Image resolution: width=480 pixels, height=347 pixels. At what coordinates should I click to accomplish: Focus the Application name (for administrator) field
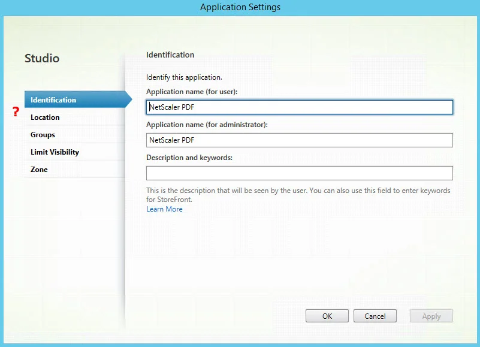tap(300, 140)
